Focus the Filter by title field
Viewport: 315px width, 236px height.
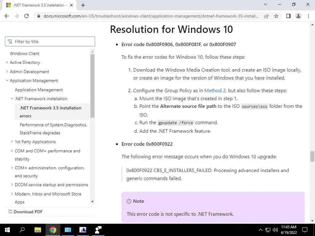point(50,41)
